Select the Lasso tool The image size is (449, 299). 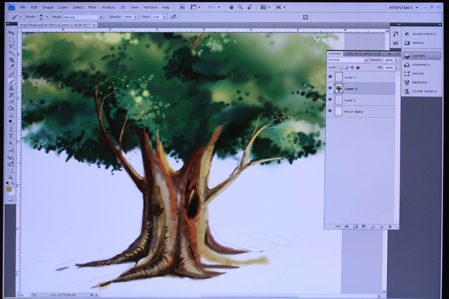pos(11,46)
